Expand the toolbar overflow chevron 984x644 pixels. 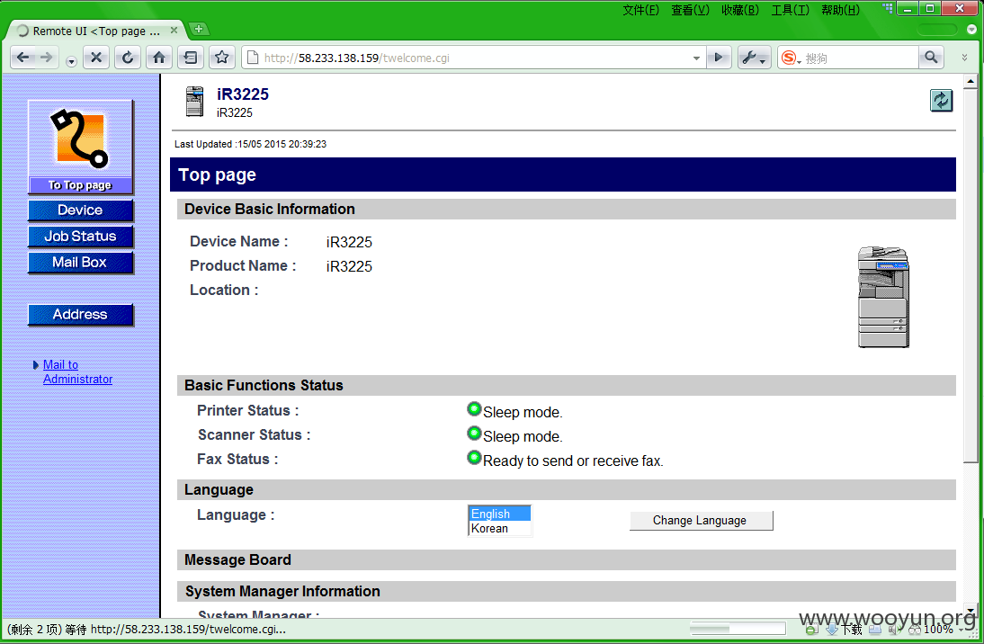click(x=964, y=58)
